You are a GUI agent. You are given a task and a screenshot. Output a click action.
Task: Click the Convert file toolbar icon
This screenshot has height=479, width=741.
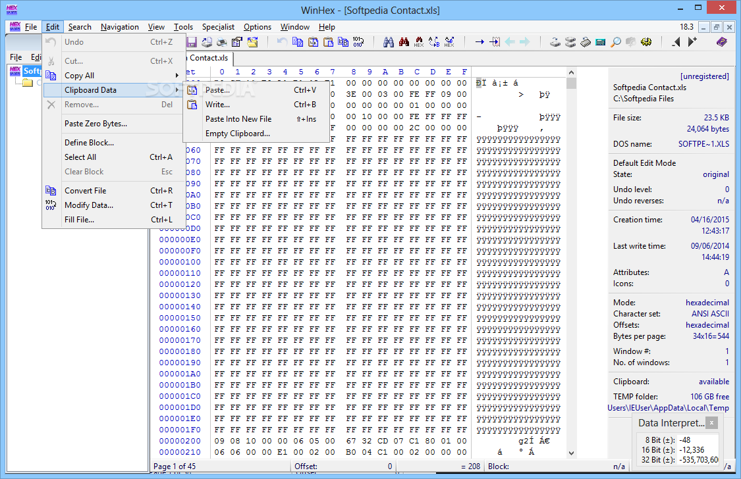[x=343, y=42]
